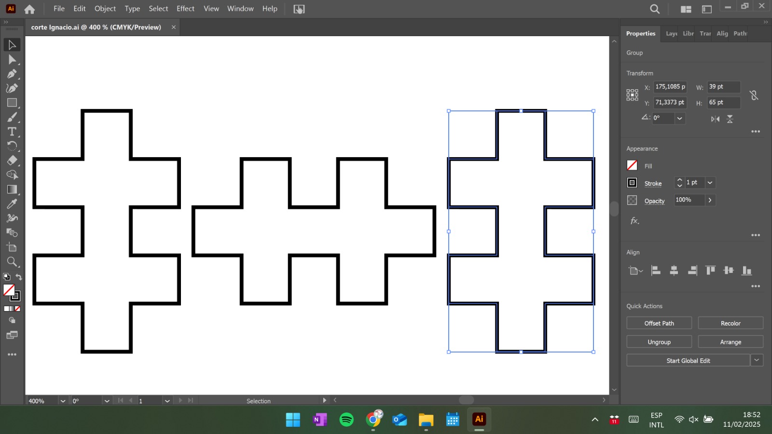Select the Direct Selection tool

point(12,59)
